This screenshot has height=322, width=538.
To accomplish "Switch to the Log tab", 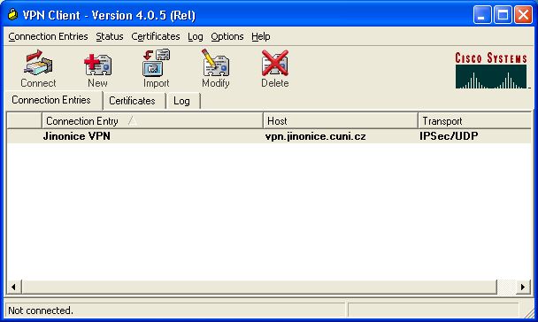I will (183, 101).
